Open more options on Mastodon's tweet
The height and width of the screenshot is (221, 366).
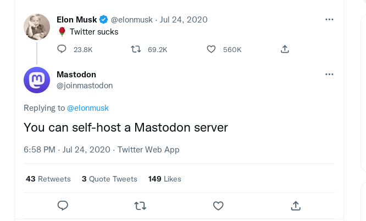coord(329,74)
